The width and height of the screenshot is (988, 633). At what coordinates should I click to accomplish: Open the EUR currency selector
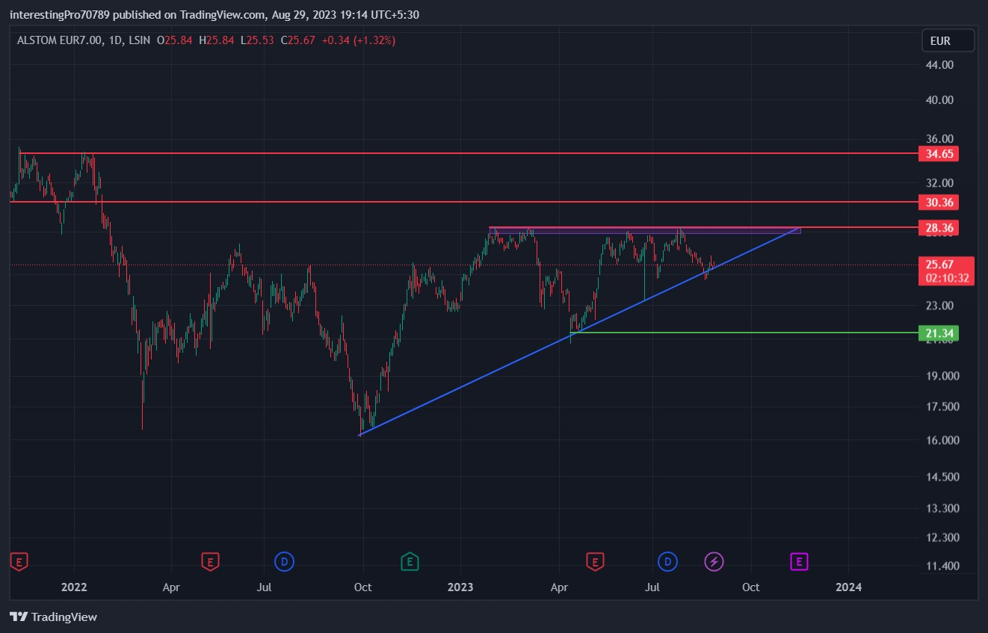(x=948, y=40)
